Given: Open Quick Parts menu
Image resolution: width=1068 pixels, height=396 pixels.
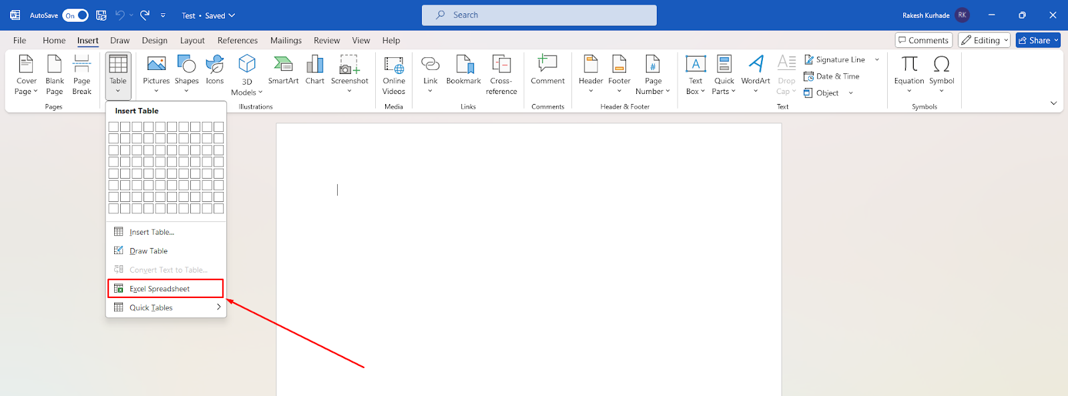Looking at the screenshot, I should [x=724, y=75].
